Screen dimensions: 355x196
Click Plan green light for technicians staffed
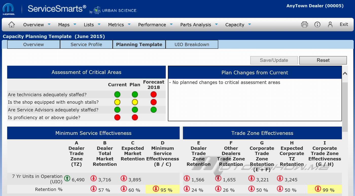[135, 94]
